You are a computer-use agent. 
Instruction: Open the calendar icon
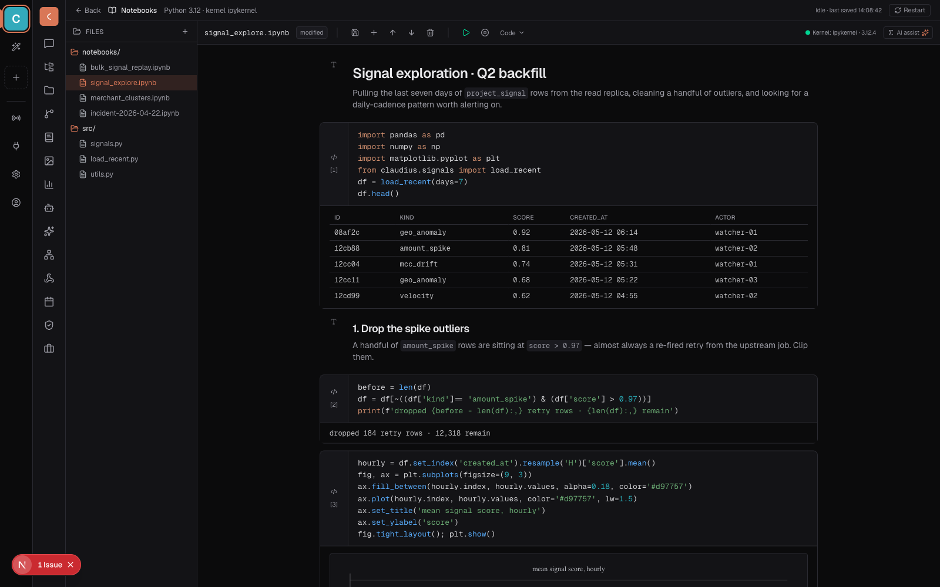(x=49, y=302)
